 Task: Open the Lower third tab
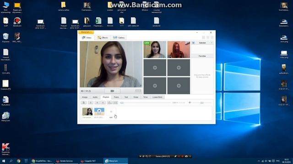157,97
